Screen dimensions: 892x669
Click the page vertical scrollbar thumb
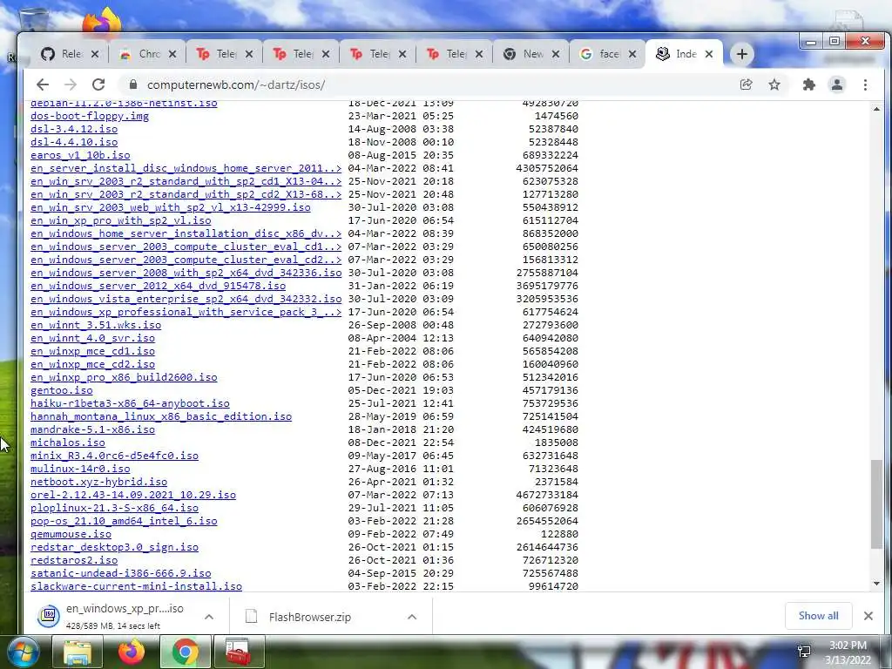coord(876,504)
